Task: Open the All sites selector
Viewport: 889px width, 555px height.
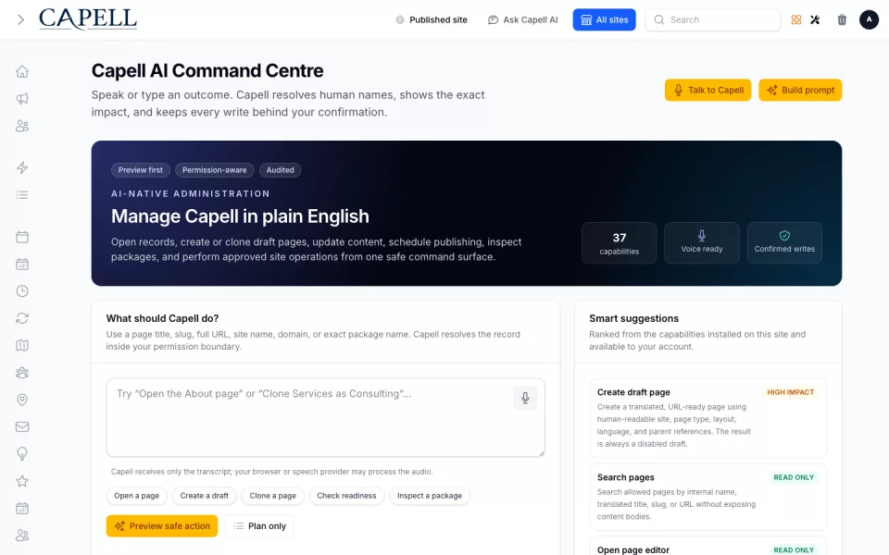Action: (x=604, y=19)
